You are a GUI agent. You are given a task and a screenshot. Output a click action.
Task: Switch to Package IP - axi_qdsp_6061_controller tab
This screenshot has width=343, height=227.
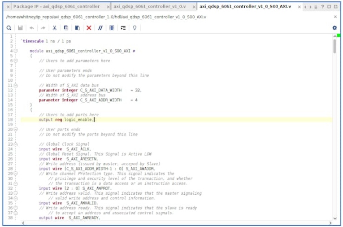[x=56, y=7]
